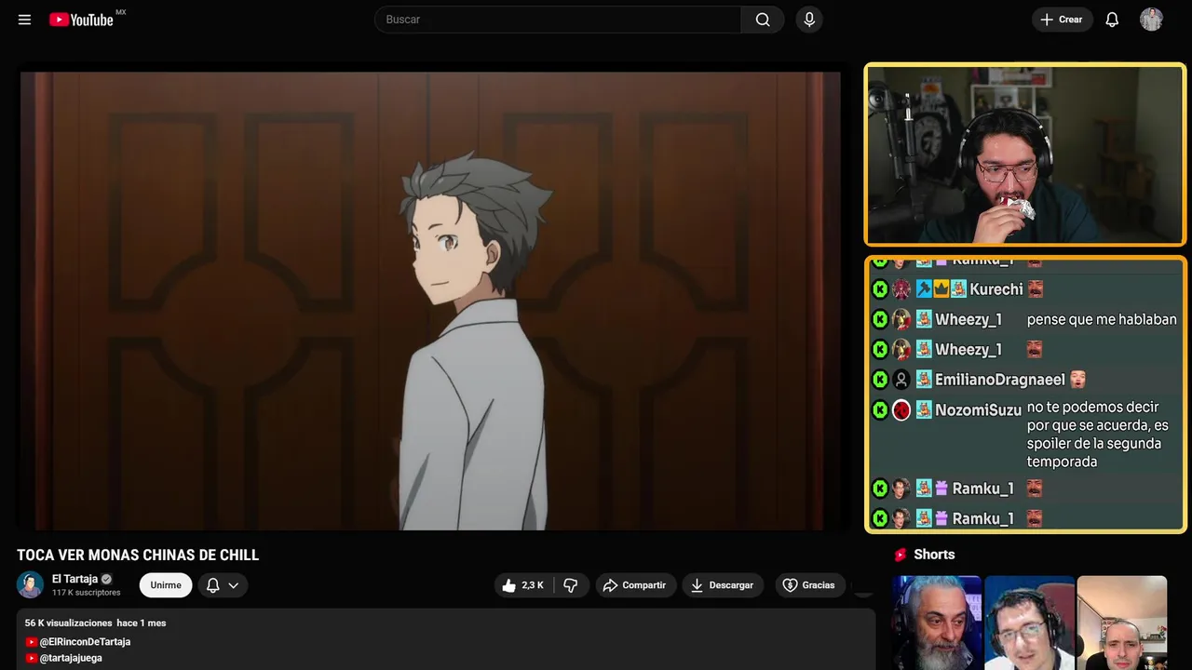Click the 117 K suscriptores text
This screenshot has height=670, width=1192.
87,593
